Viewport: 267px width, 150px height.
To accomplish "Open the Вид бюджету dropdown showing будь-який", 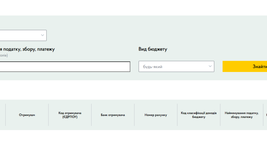I will click(x=176, y=66).
